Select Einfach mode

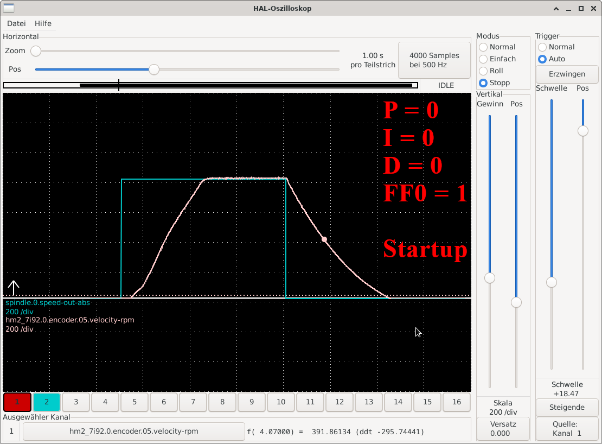497,59
